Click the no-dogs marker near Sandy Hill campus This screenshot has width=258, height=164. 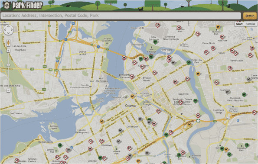click(180, 103)
